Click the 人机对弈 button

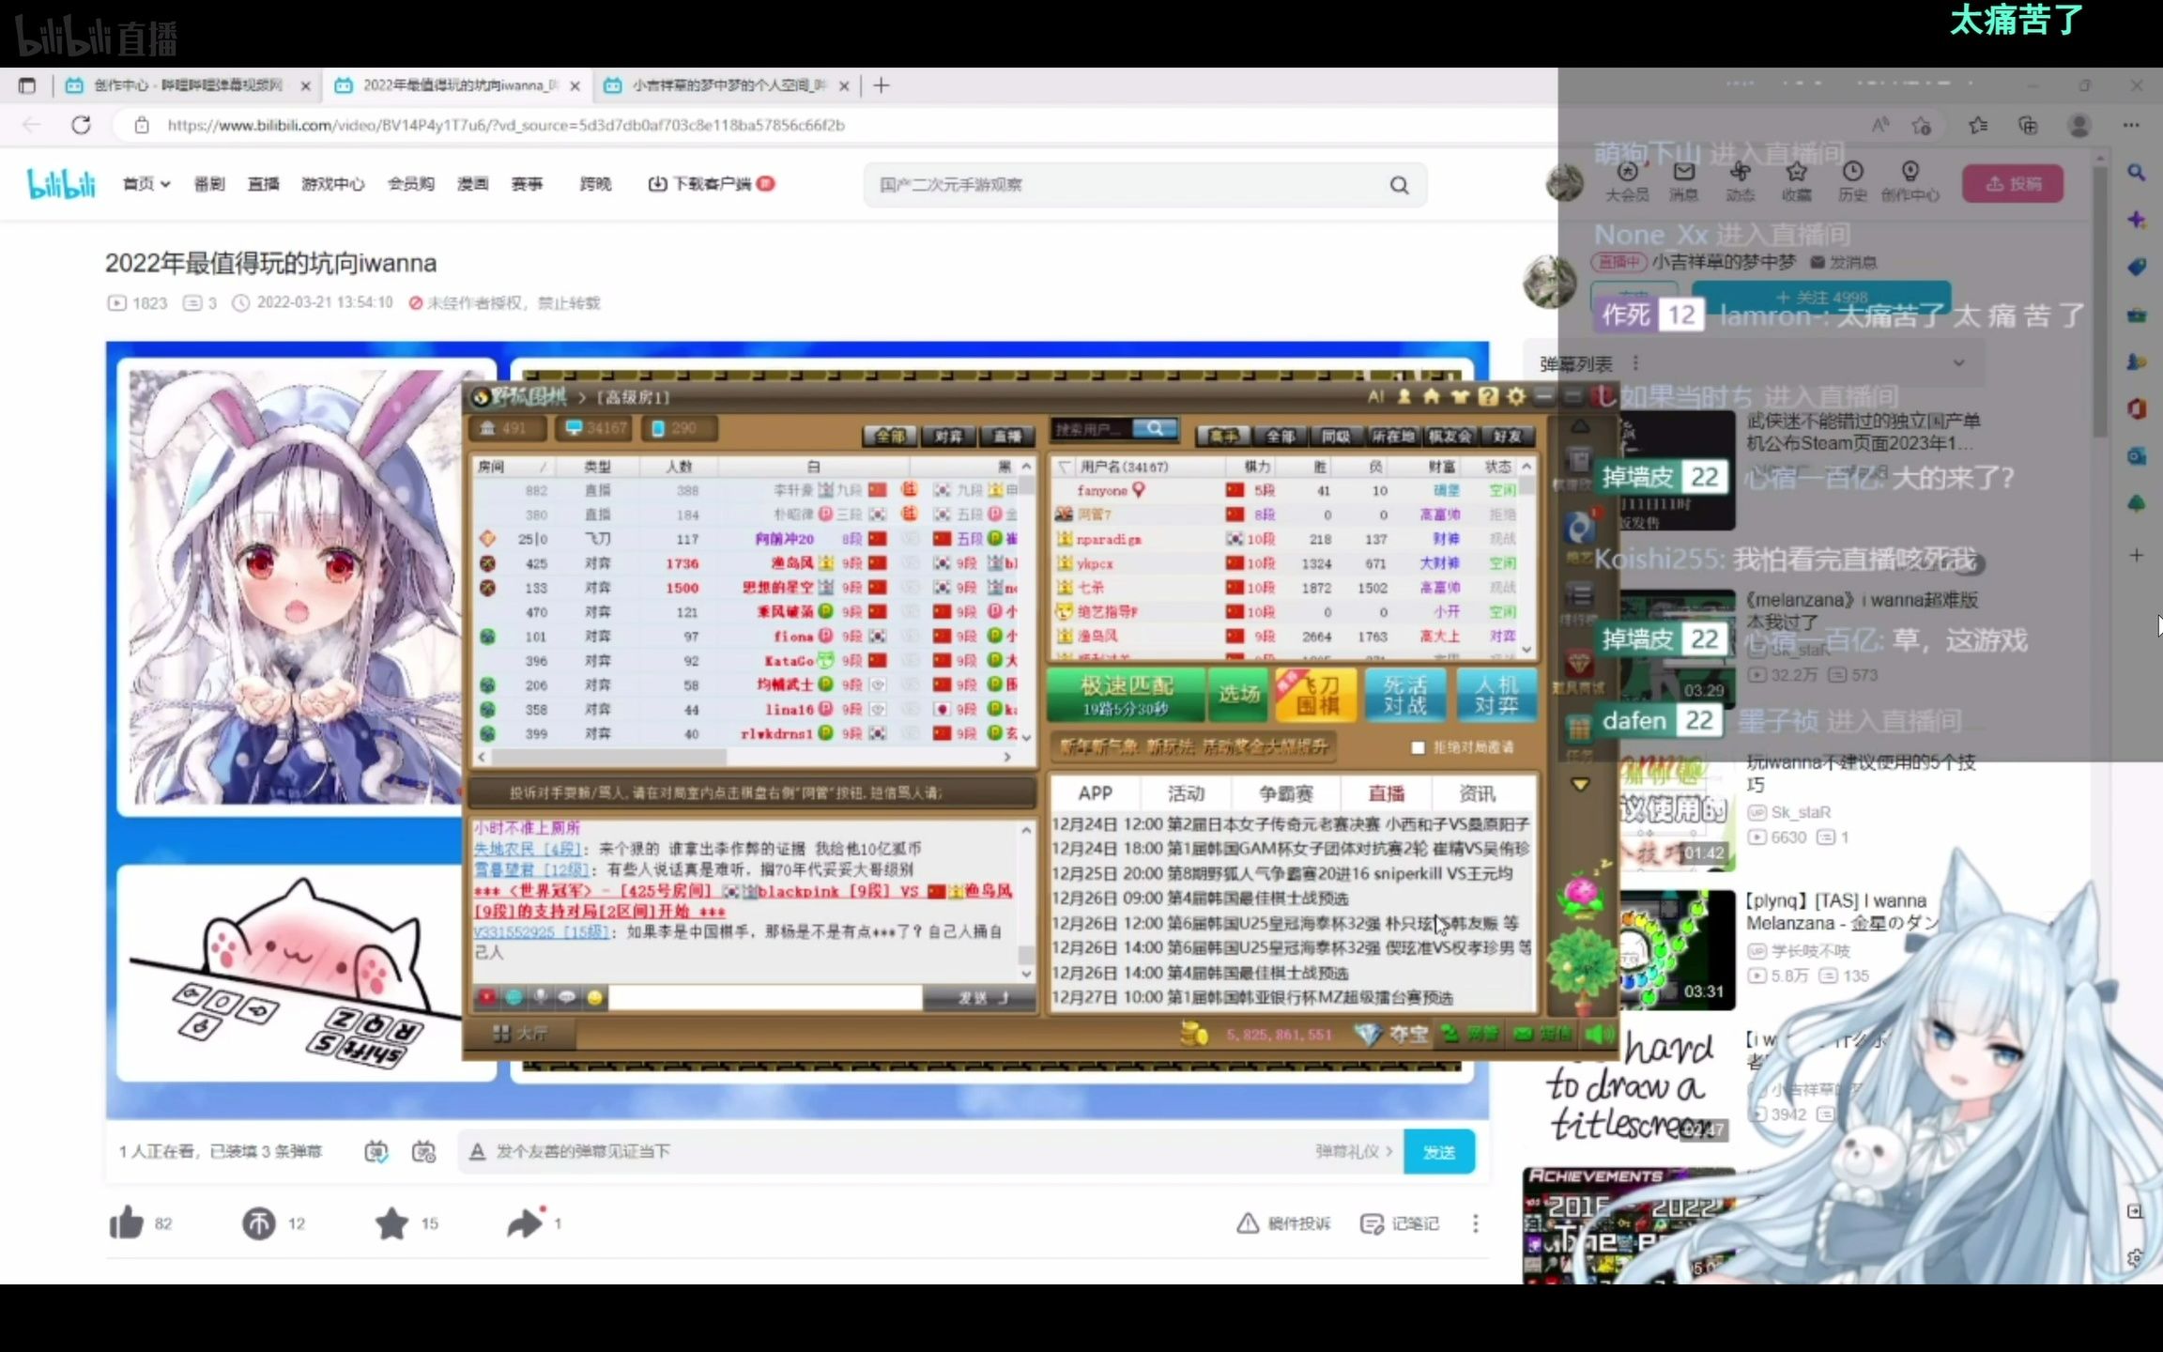pos(1496,695)
